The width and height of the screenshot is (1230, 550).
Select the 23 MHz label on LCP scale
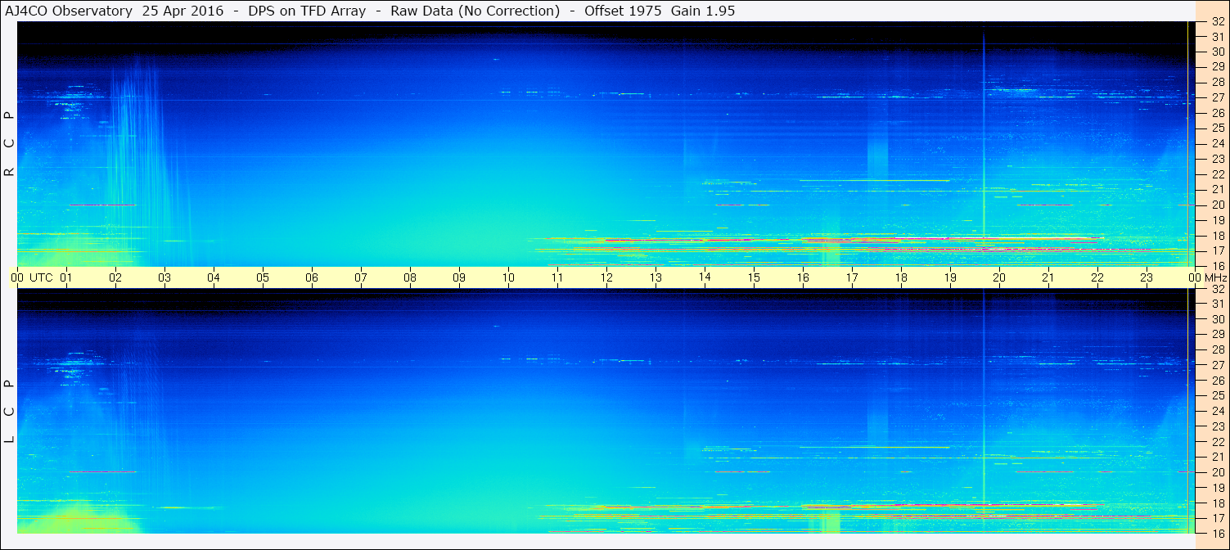(x=1217, y=426)
